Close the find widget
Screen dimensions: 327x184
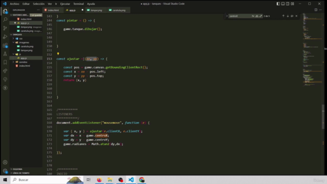coord(296,16)
